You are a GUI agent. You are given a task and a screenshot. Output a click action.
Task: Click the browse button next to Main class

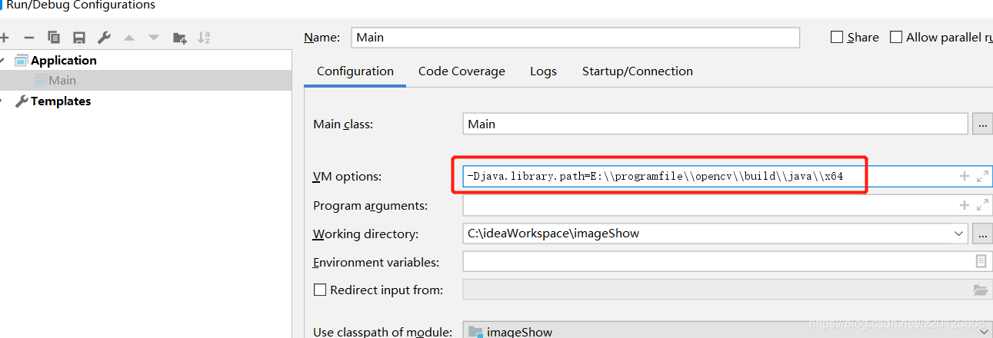pos(982,124)
